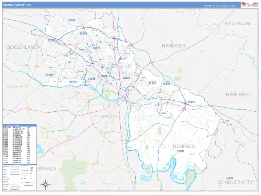The height and width of the screenshot is (195, 261).
Task: Click the large CHARLES CITY county label on the map
Action: coord(235,182)
